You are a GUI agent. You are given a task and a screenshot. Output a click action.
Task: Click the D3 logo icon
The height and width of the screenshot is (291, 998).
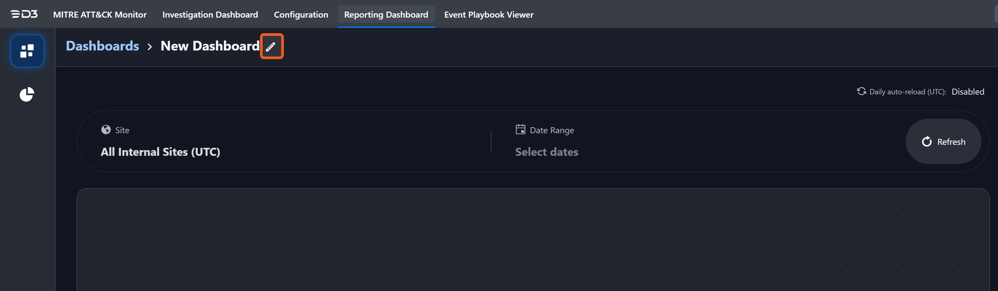coord(24,14)
